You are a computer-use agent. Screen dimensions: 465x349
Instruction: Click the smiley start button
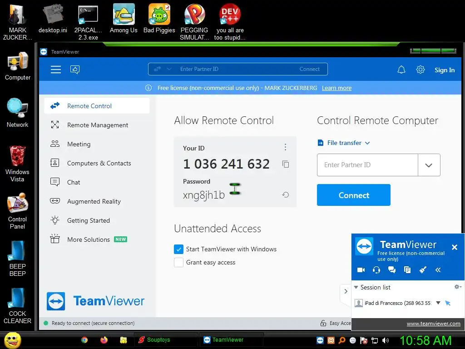(13, 340)
